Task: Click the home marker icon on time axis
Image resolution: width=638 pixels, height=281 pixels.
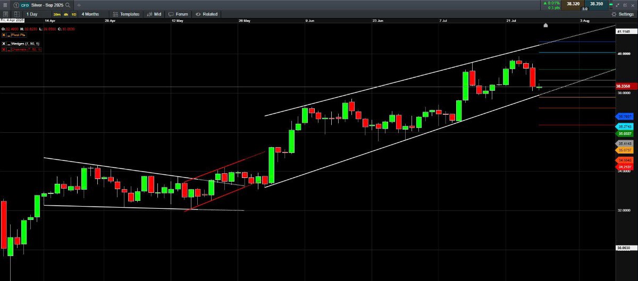Action: pyautogui.click(x=545, y=25)
